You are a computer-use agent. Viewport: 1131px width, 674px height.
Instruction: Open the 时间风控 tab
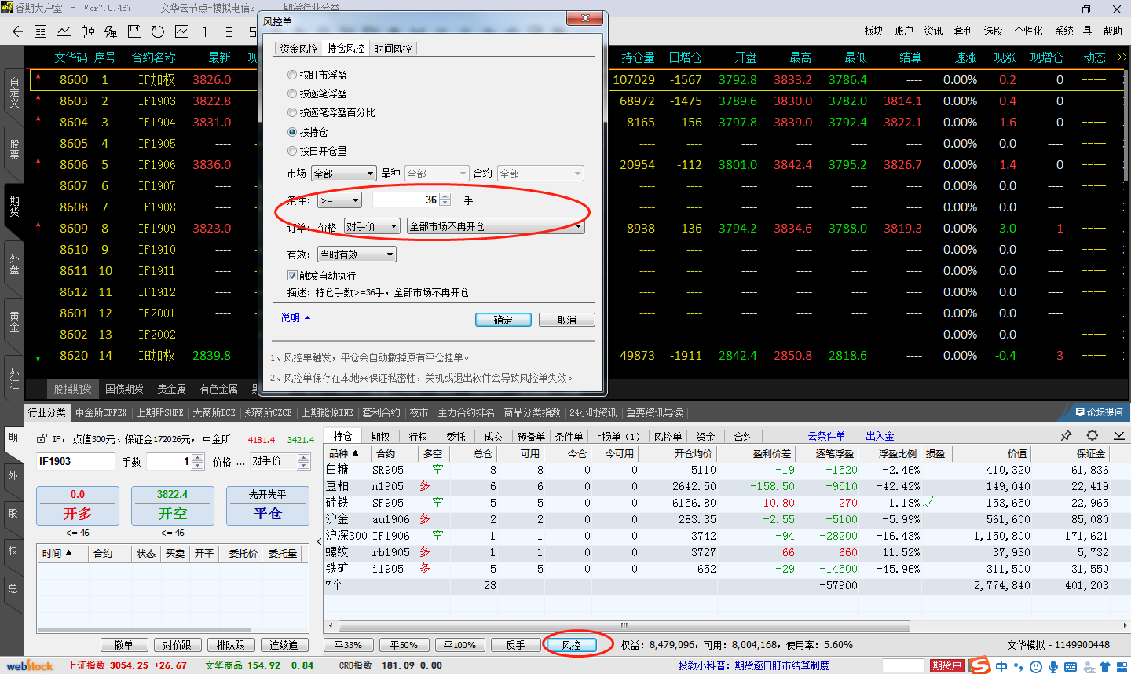pos(393,49)
